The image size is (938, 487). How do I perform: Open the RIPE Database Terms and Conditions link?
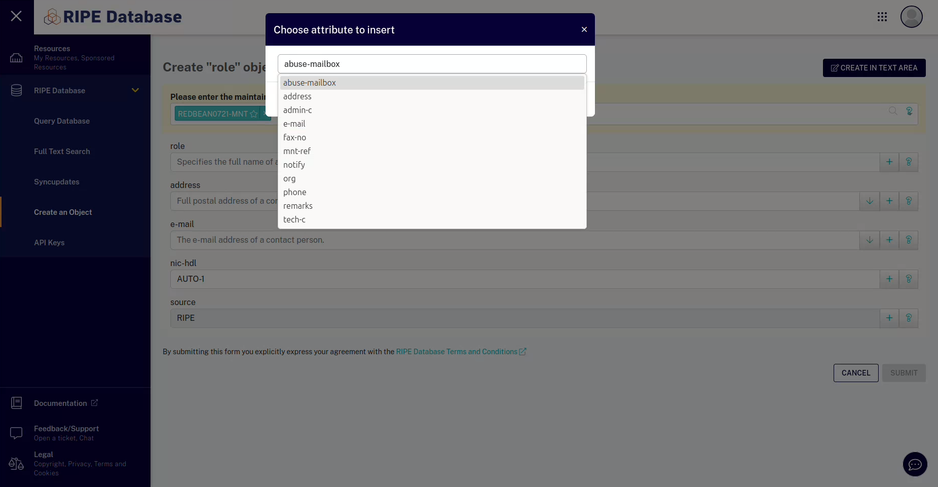[458, 351]
